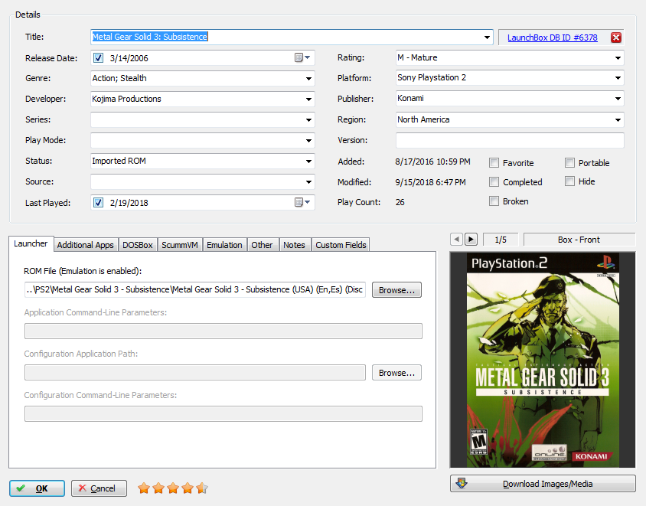Screen dimensions: 646x506
Task: Click the Metal Gear Solid 3 box art
Action: (543, 360)
